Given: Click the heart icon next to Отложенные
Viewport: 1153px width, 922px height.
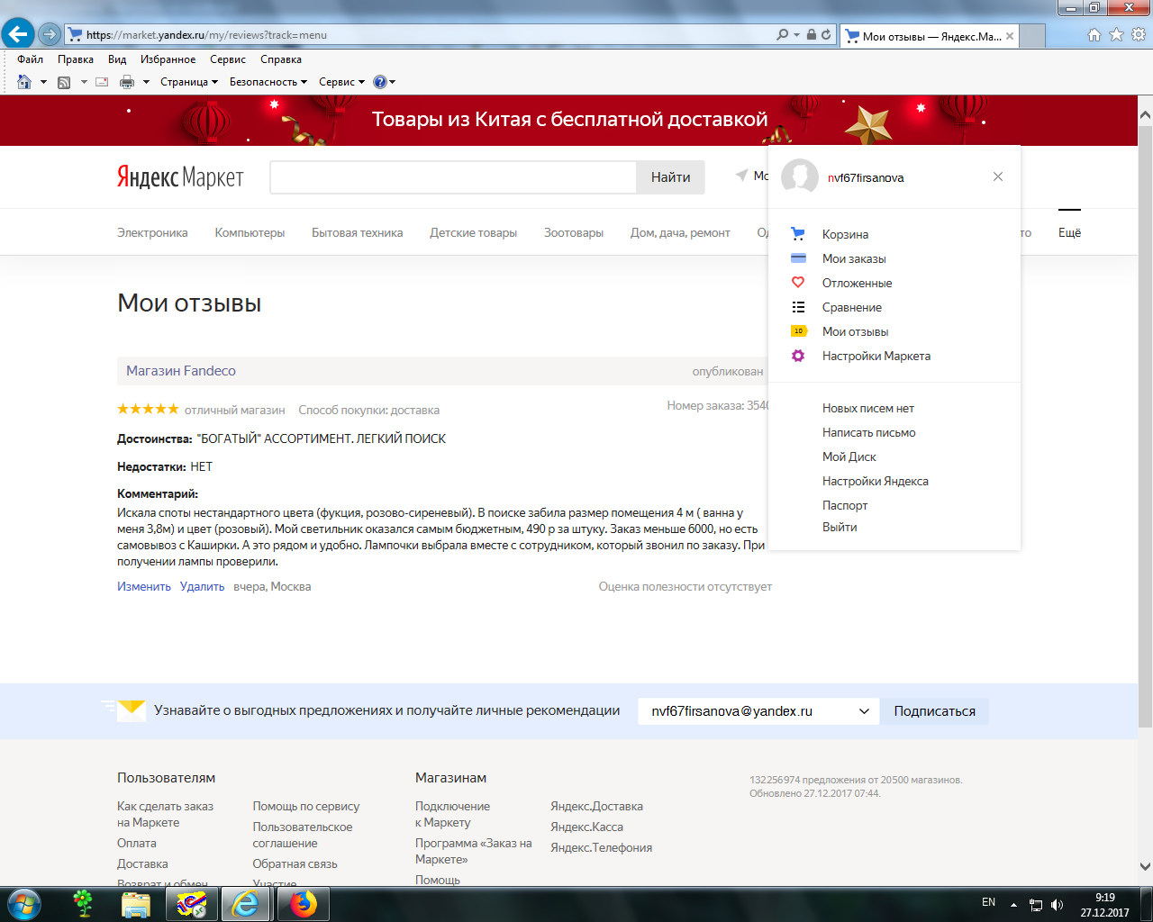Looking at the screenshot, I should click(x=798, y=283).
